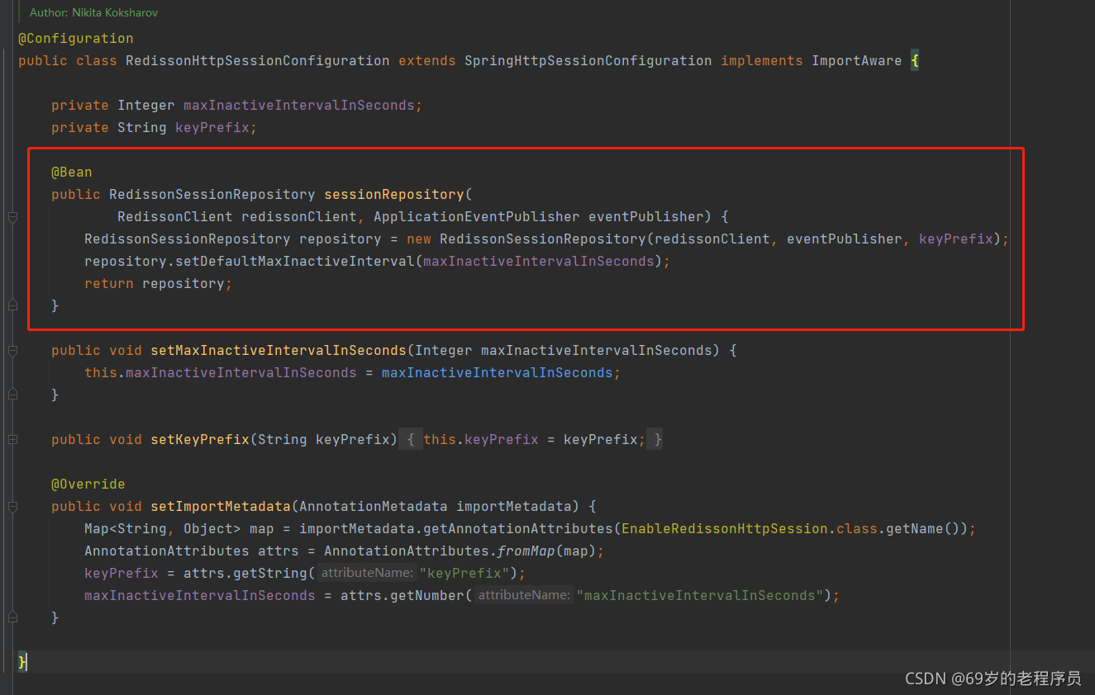Click field declaration 'private Integer maxInactiveIntervalInSeconds;'
This screenshot has height=695, width=1095.
[x=237, y=106]
